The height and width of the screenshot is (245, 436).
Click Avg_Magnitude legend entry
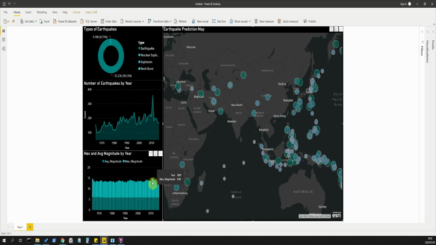point(112,161)
